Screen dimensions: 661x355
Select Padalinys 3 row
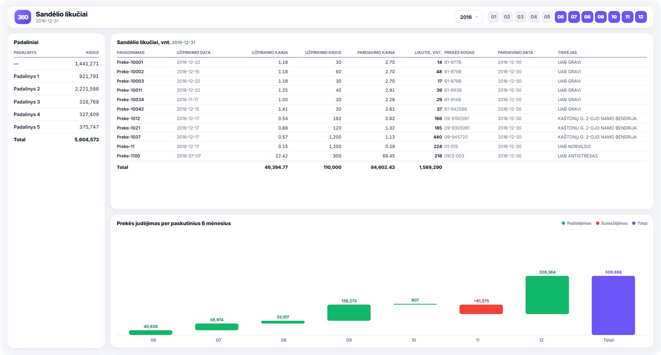point(56,102)
